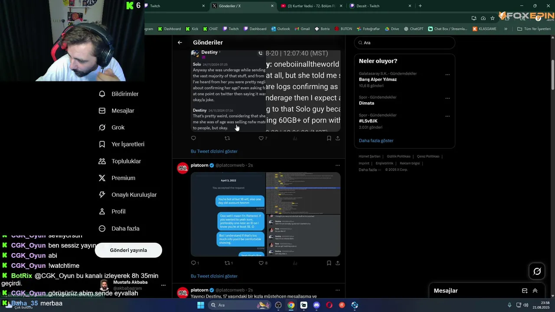
Task: Switch to the Deceit - Twitch tab
Action: [380, 6]
